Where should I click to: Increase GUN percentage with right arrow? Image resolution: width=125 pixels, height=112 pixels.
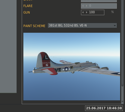[x=87, y=12]
